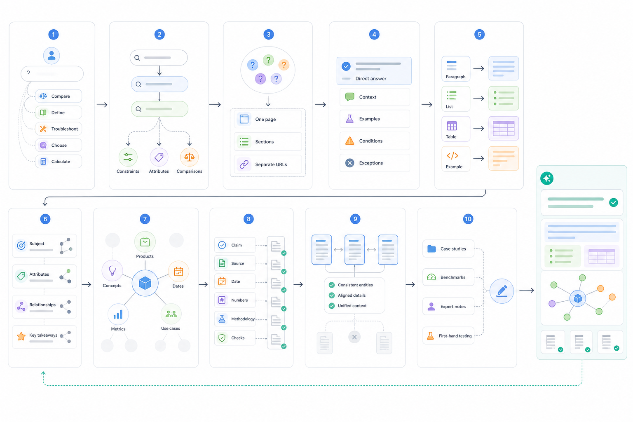
Task: Click the Methodology row
Action: [235, 319]
